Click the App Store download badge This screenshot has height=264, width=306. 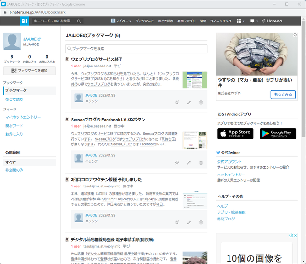(235, 133)
